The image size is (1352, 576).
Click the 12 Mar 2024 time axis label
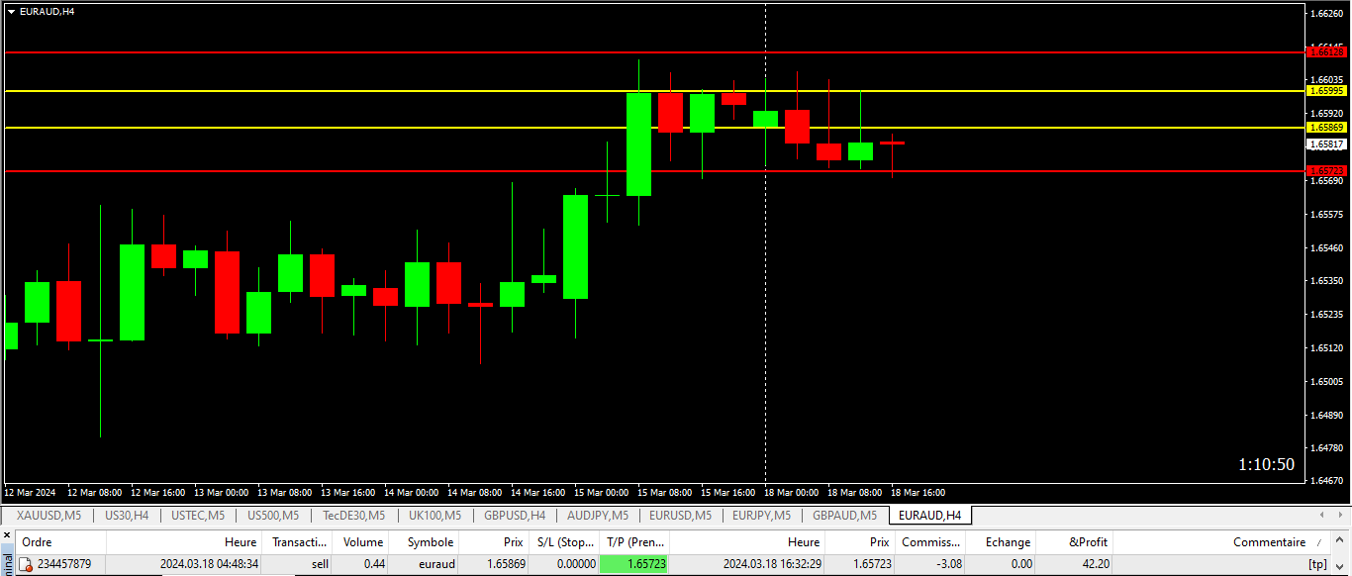(x=30, y=492)
